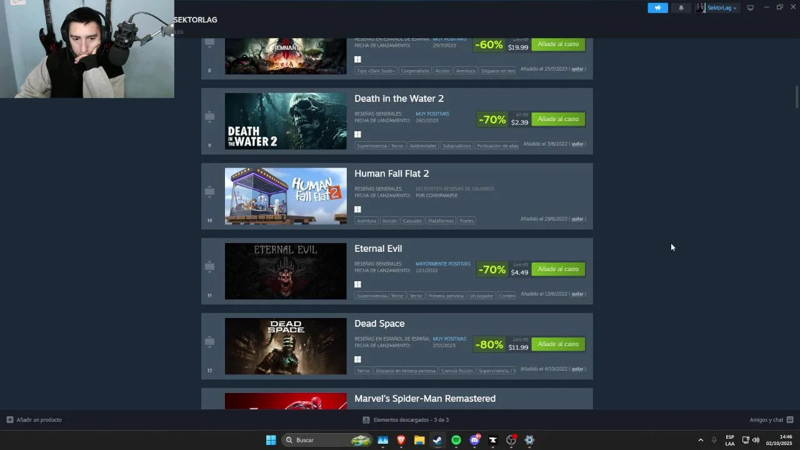Image resolution: width=800 pixels, height=450 pixels.
Task: Open Dead Space title link
Action: pyautogui.click(x=379, y=324)
